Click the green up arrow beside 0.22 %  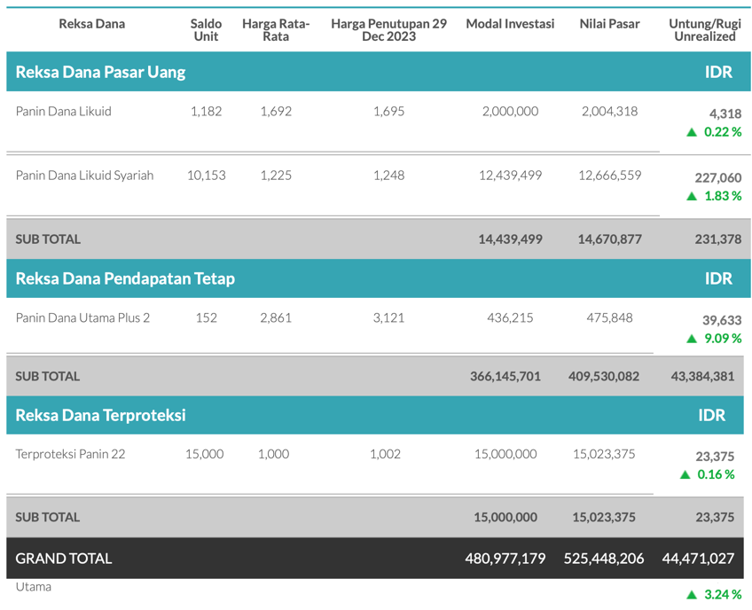pos(692,132)
